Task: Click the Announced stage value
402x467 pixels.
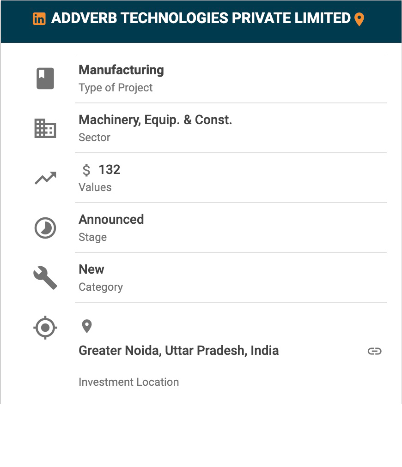Action: point(111,220)
